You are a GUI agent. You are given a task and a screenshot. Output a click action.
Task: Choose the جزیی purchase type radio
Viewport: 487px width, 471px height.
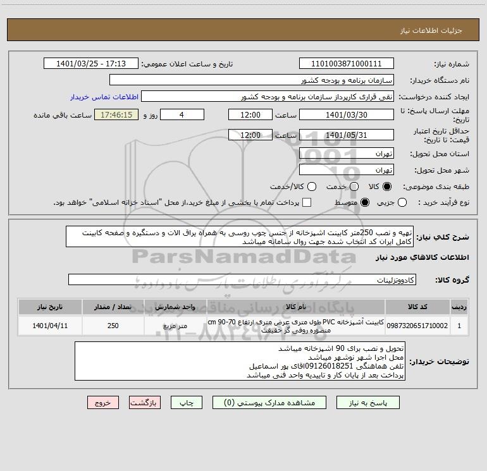point(402,202)
